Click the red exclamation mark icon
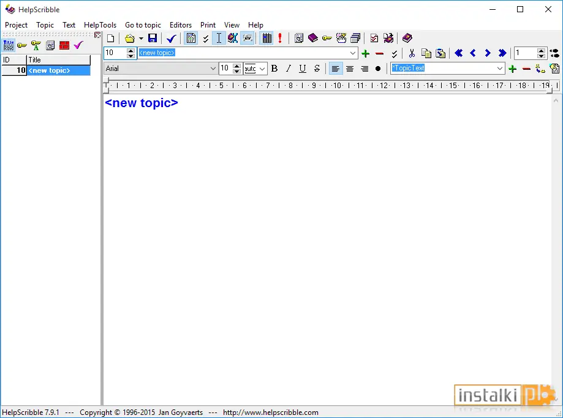The width and height of the screenshot is (563, 418). click(280, 38)
